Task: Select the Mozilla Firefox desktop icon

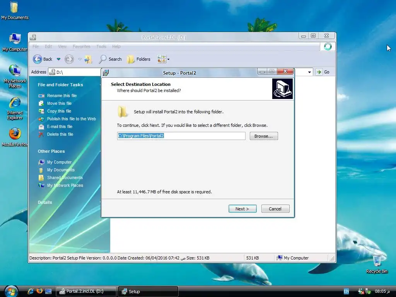Action: click(x=15, y=137)
